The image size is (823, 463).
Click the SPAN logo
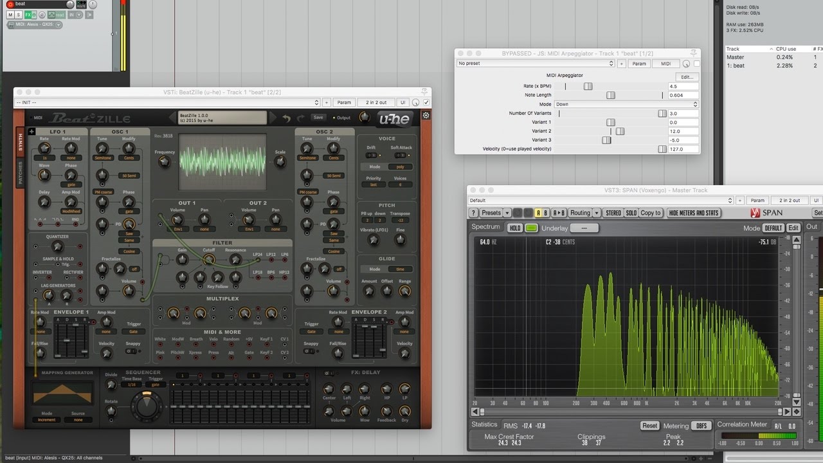tap(767, 213)
